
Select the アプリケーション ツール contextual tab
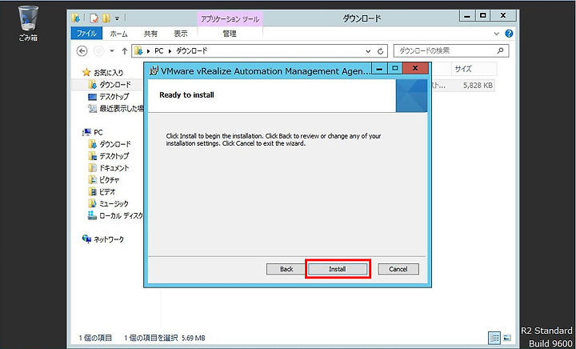[230, 19]
